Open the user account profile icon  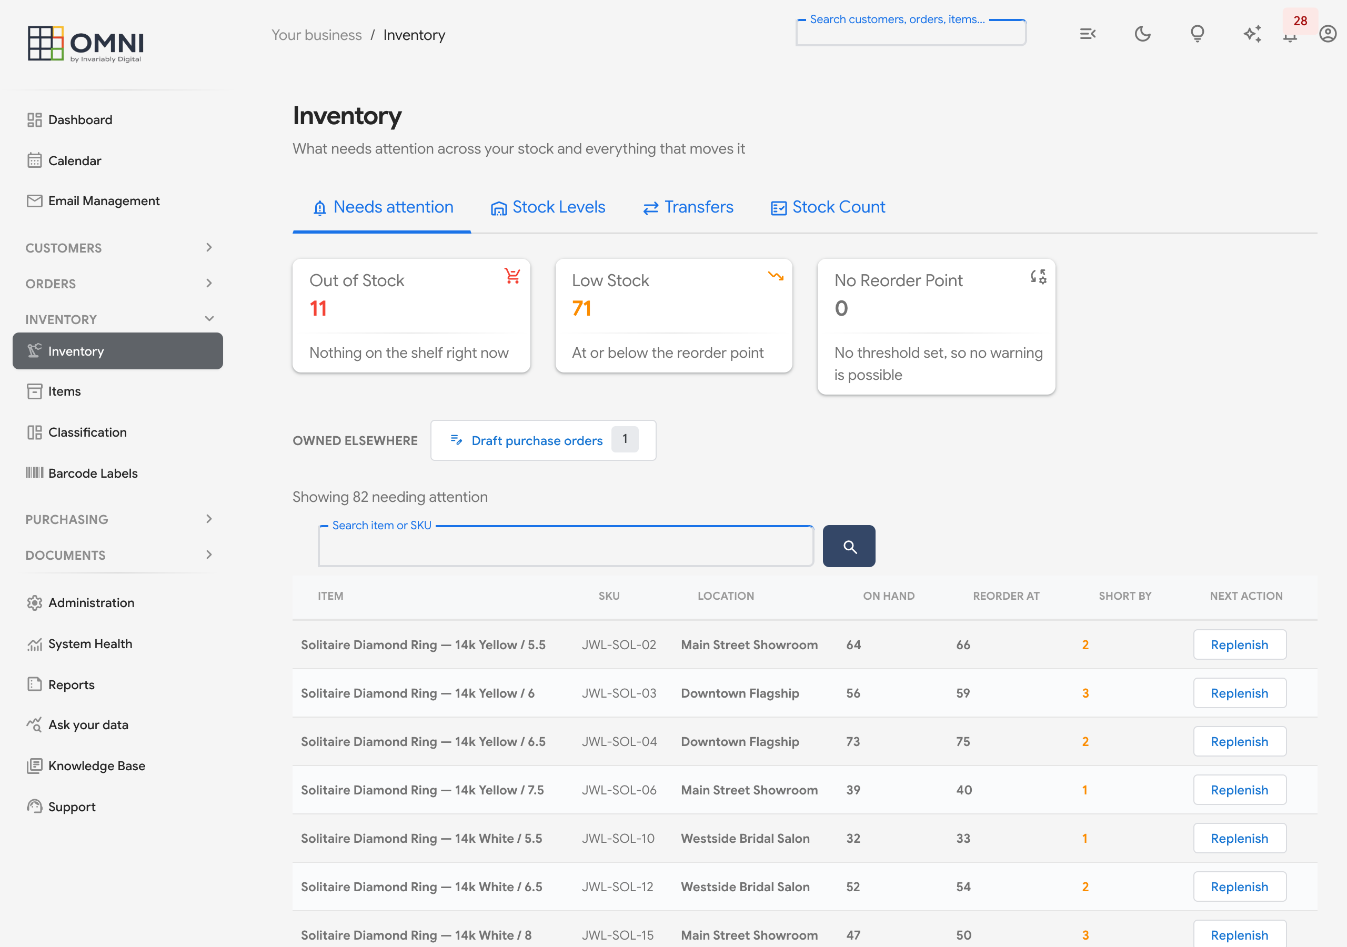pos(1328,34)
